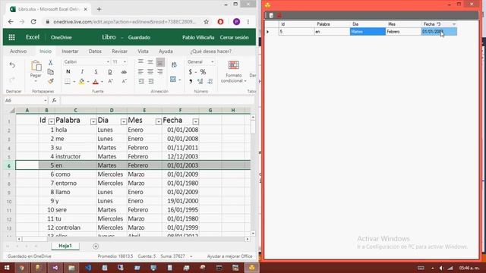The height and width of the screenshot is (273, 486).
Task: Click the increase font size icon
Action: 110,81
